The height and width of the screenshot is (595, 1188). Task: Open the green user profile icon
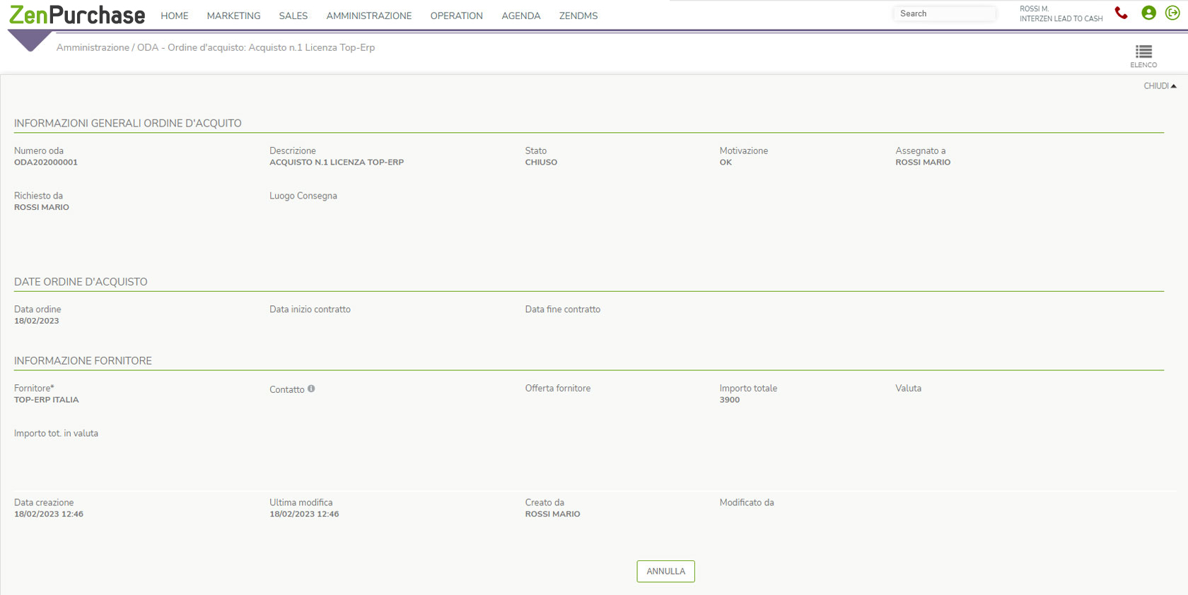(1148, 13)
